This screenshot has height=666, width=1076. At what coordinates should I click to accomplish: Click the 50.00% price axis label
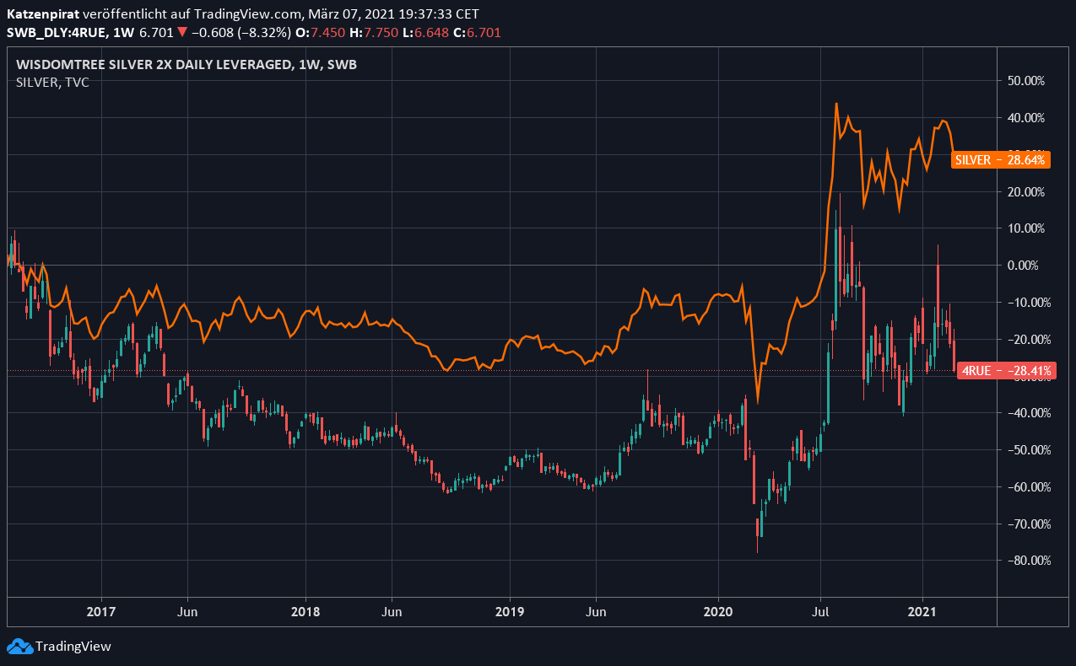pos(1027,81)
